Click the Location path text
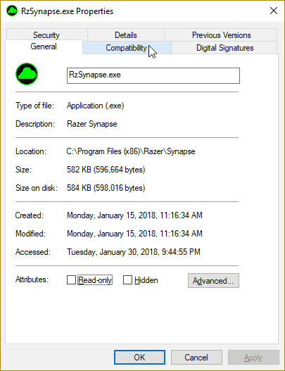This screenshot has height=371, width=285. tap(131, 151)
